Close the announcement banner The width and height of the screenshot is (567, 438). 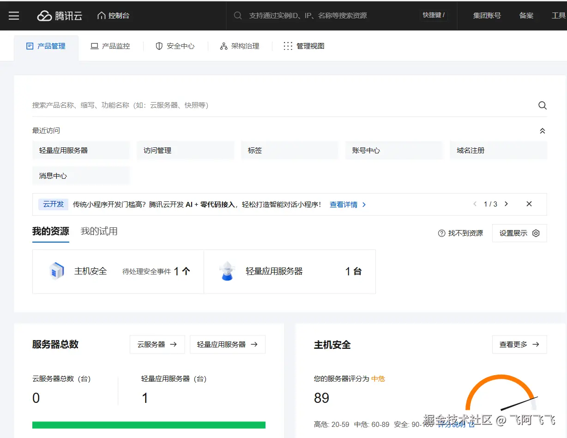coord(529,204)
